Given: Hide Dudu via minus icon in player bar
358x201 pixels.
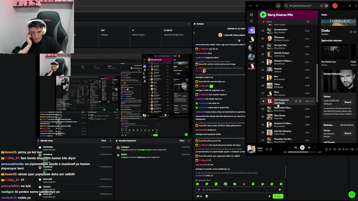Looking at the screenshot, I should (267, 149).
